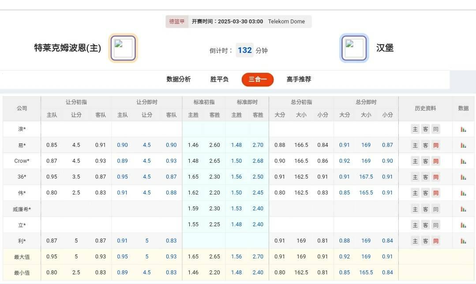The image size is (476, 284).
Task: Click 同 history button in 威廉希* row
Action: (x=435, y=209)
